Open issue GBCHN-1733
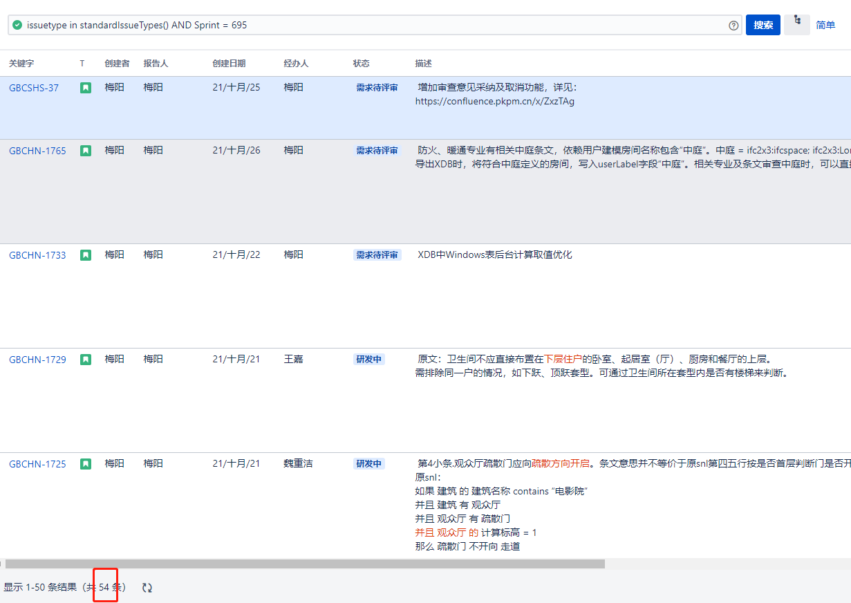851x603 pixels. point(37,255)
